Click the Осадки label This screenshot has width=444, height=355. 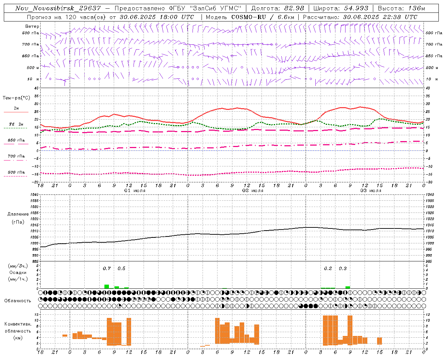point(18,272)
